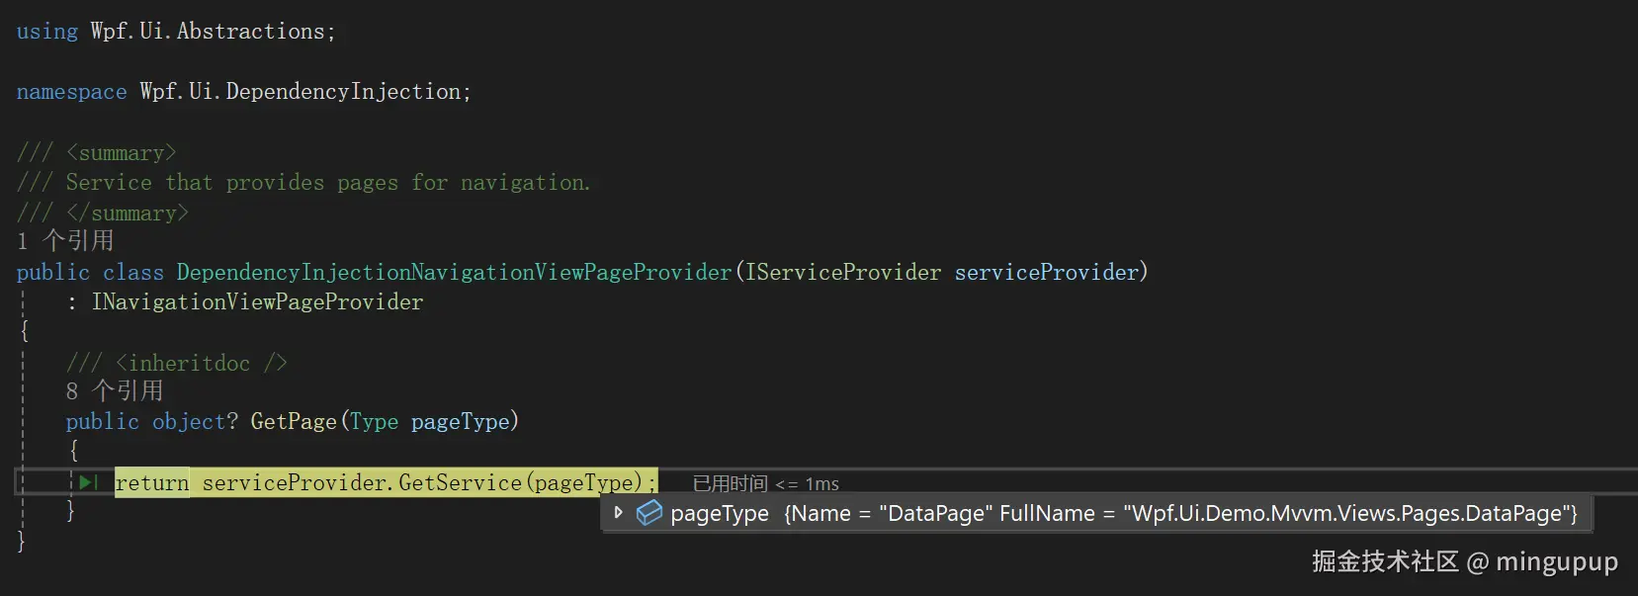Click the serviceProvider constructor parameter
1638x596 pixels.
click(x=1047, y=272)
